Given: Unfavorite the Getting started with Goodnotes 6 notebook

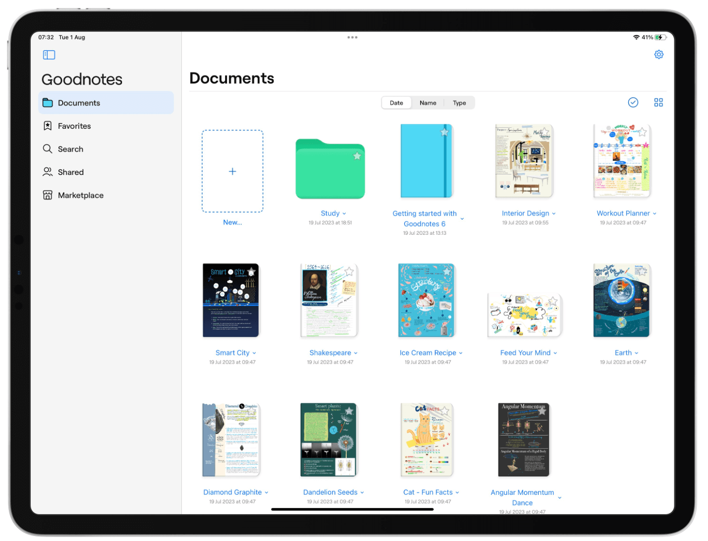Looking at the screenshot, I should pyautogui.click(x=444, y=132).
